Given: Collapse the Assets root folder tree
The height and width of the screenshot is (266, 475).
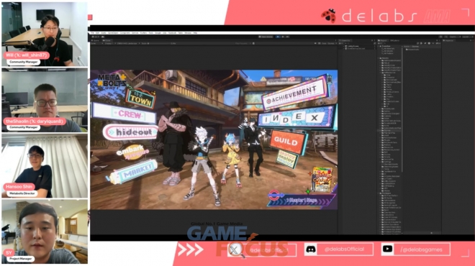Looking at the screenshot, I should click(x=379, y=58).
